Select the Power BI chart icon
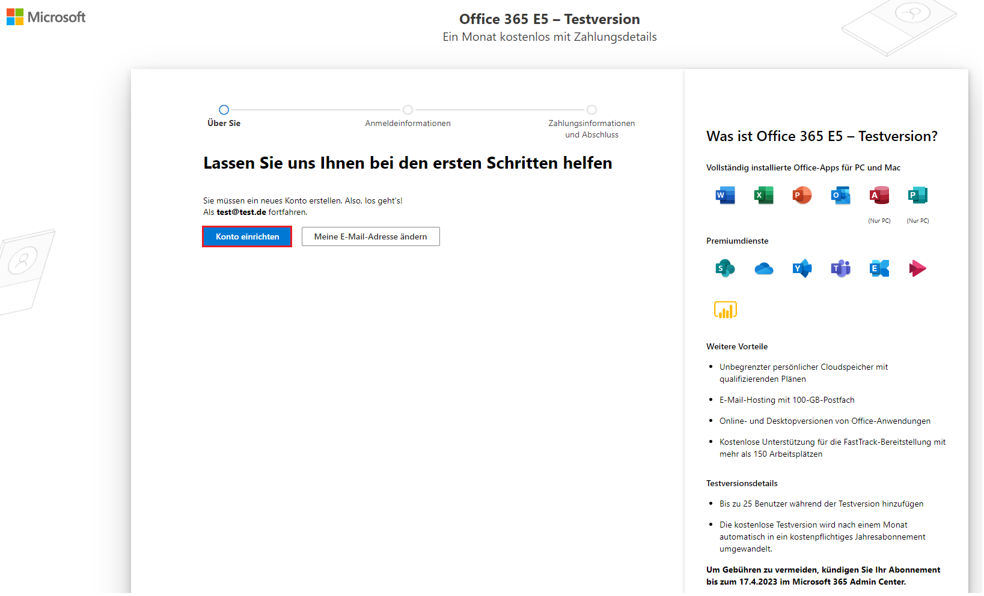984x596 pixels. 725,310
